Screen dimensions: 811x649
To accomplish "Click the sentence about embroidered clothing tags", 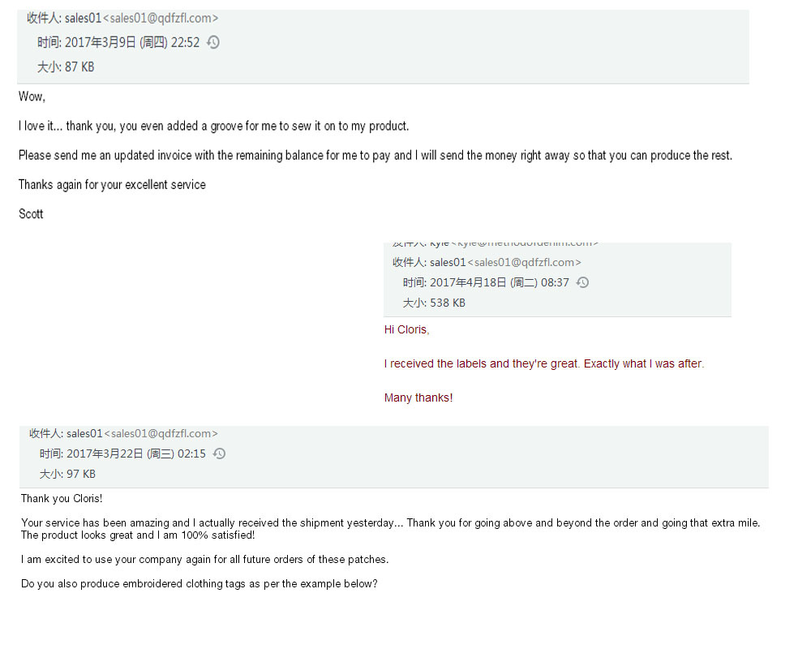I will click(x=200, y=584).
